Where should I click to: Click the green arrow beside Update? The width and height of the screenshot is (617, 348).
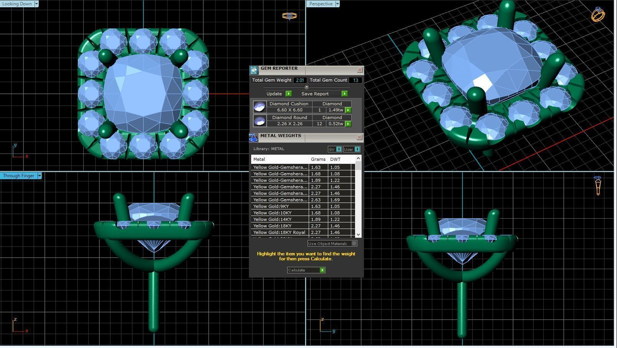[289, 94]
